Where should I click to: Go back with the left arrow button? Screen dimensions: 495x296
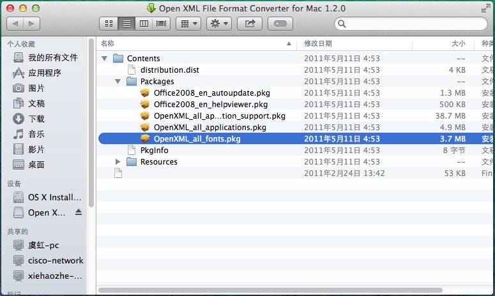tap(15, 24)
